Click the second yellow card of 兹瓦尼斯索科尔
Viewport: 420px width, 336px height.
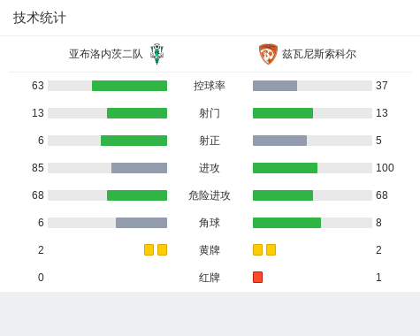(x=271, y=249)
